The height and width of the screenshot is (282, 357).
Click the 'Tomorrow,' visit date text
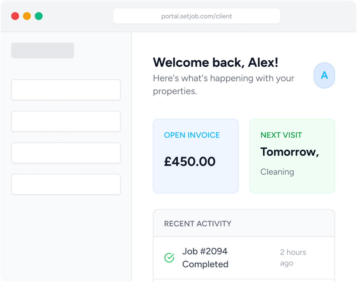click(290, 152)
